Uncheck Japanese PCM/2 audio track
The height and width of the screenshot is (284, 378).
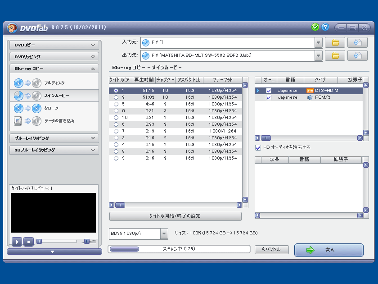pyautogui.click(x=269, y=97)
